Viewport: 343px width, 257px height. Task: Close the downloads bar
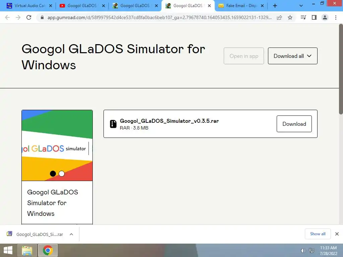337,234
